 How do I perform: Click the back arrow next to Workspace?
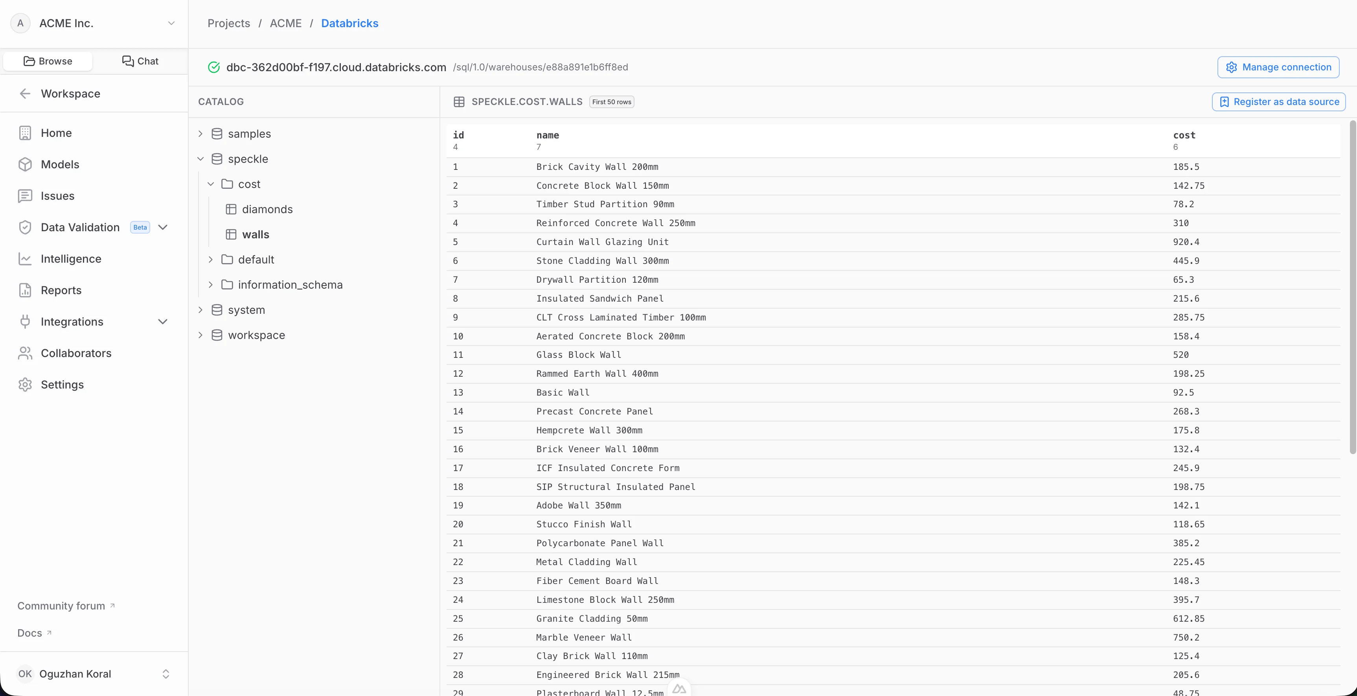tap(25, 94)
